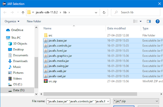Image resolution: width=163 pixels, height=107 pixels.
Task: Click javafx-sdk-11.0.2 breadcrumb in address bar
Action: pyautogui.click(x=47, y=12)
